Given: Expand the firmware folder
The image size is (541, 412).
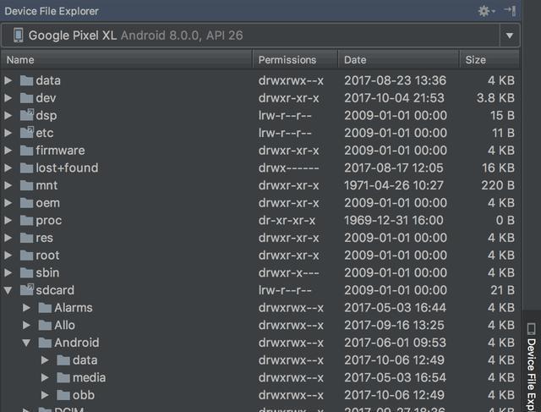Looking at the screenshot, I should 8,151.
